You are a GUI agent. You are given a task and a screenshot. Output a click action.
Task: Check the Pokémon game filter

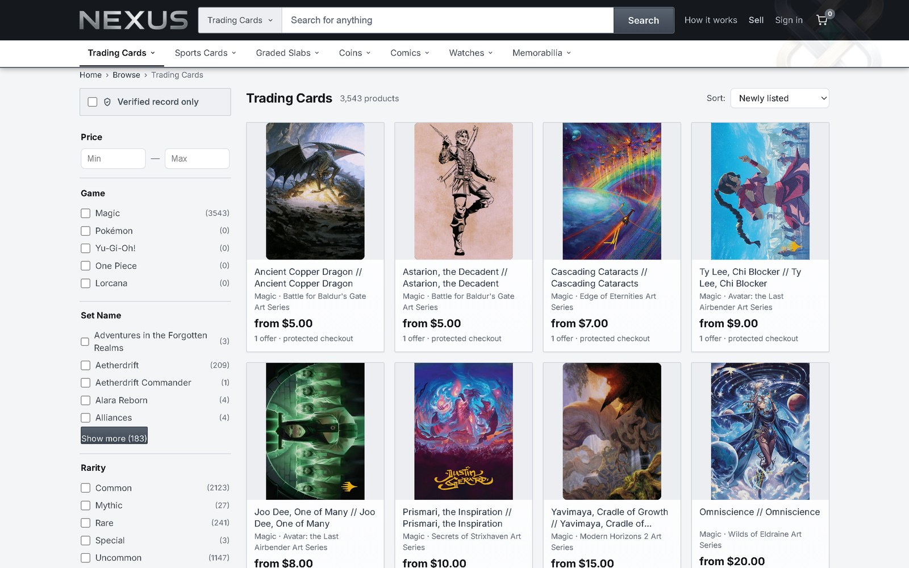pos(85,231)
